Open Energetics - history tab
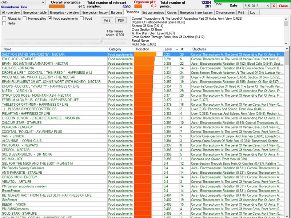Image resolution: width=291 pixels, height=218 pixels. click(95, 12)
